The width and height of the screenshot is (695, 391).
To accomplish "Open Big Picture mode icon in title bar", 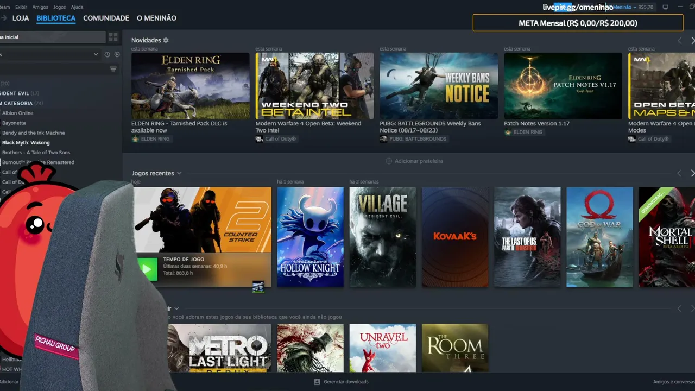I will pyautogui.click(x=666, y=7).
